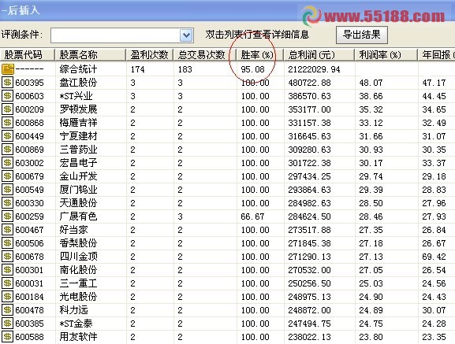Viewport: 455px width, 344px height.
Task: Click the dollar icon beside 600588
Action: 7,337
